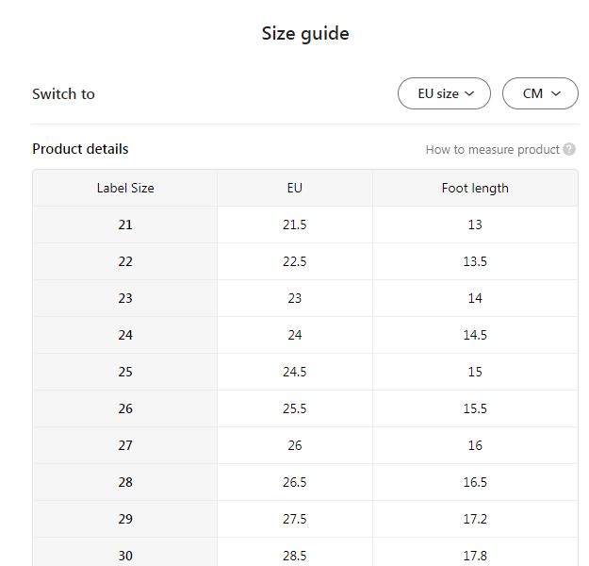Click the Size guide title
This screenshot has height=566, width=589.
coord(305,34)
